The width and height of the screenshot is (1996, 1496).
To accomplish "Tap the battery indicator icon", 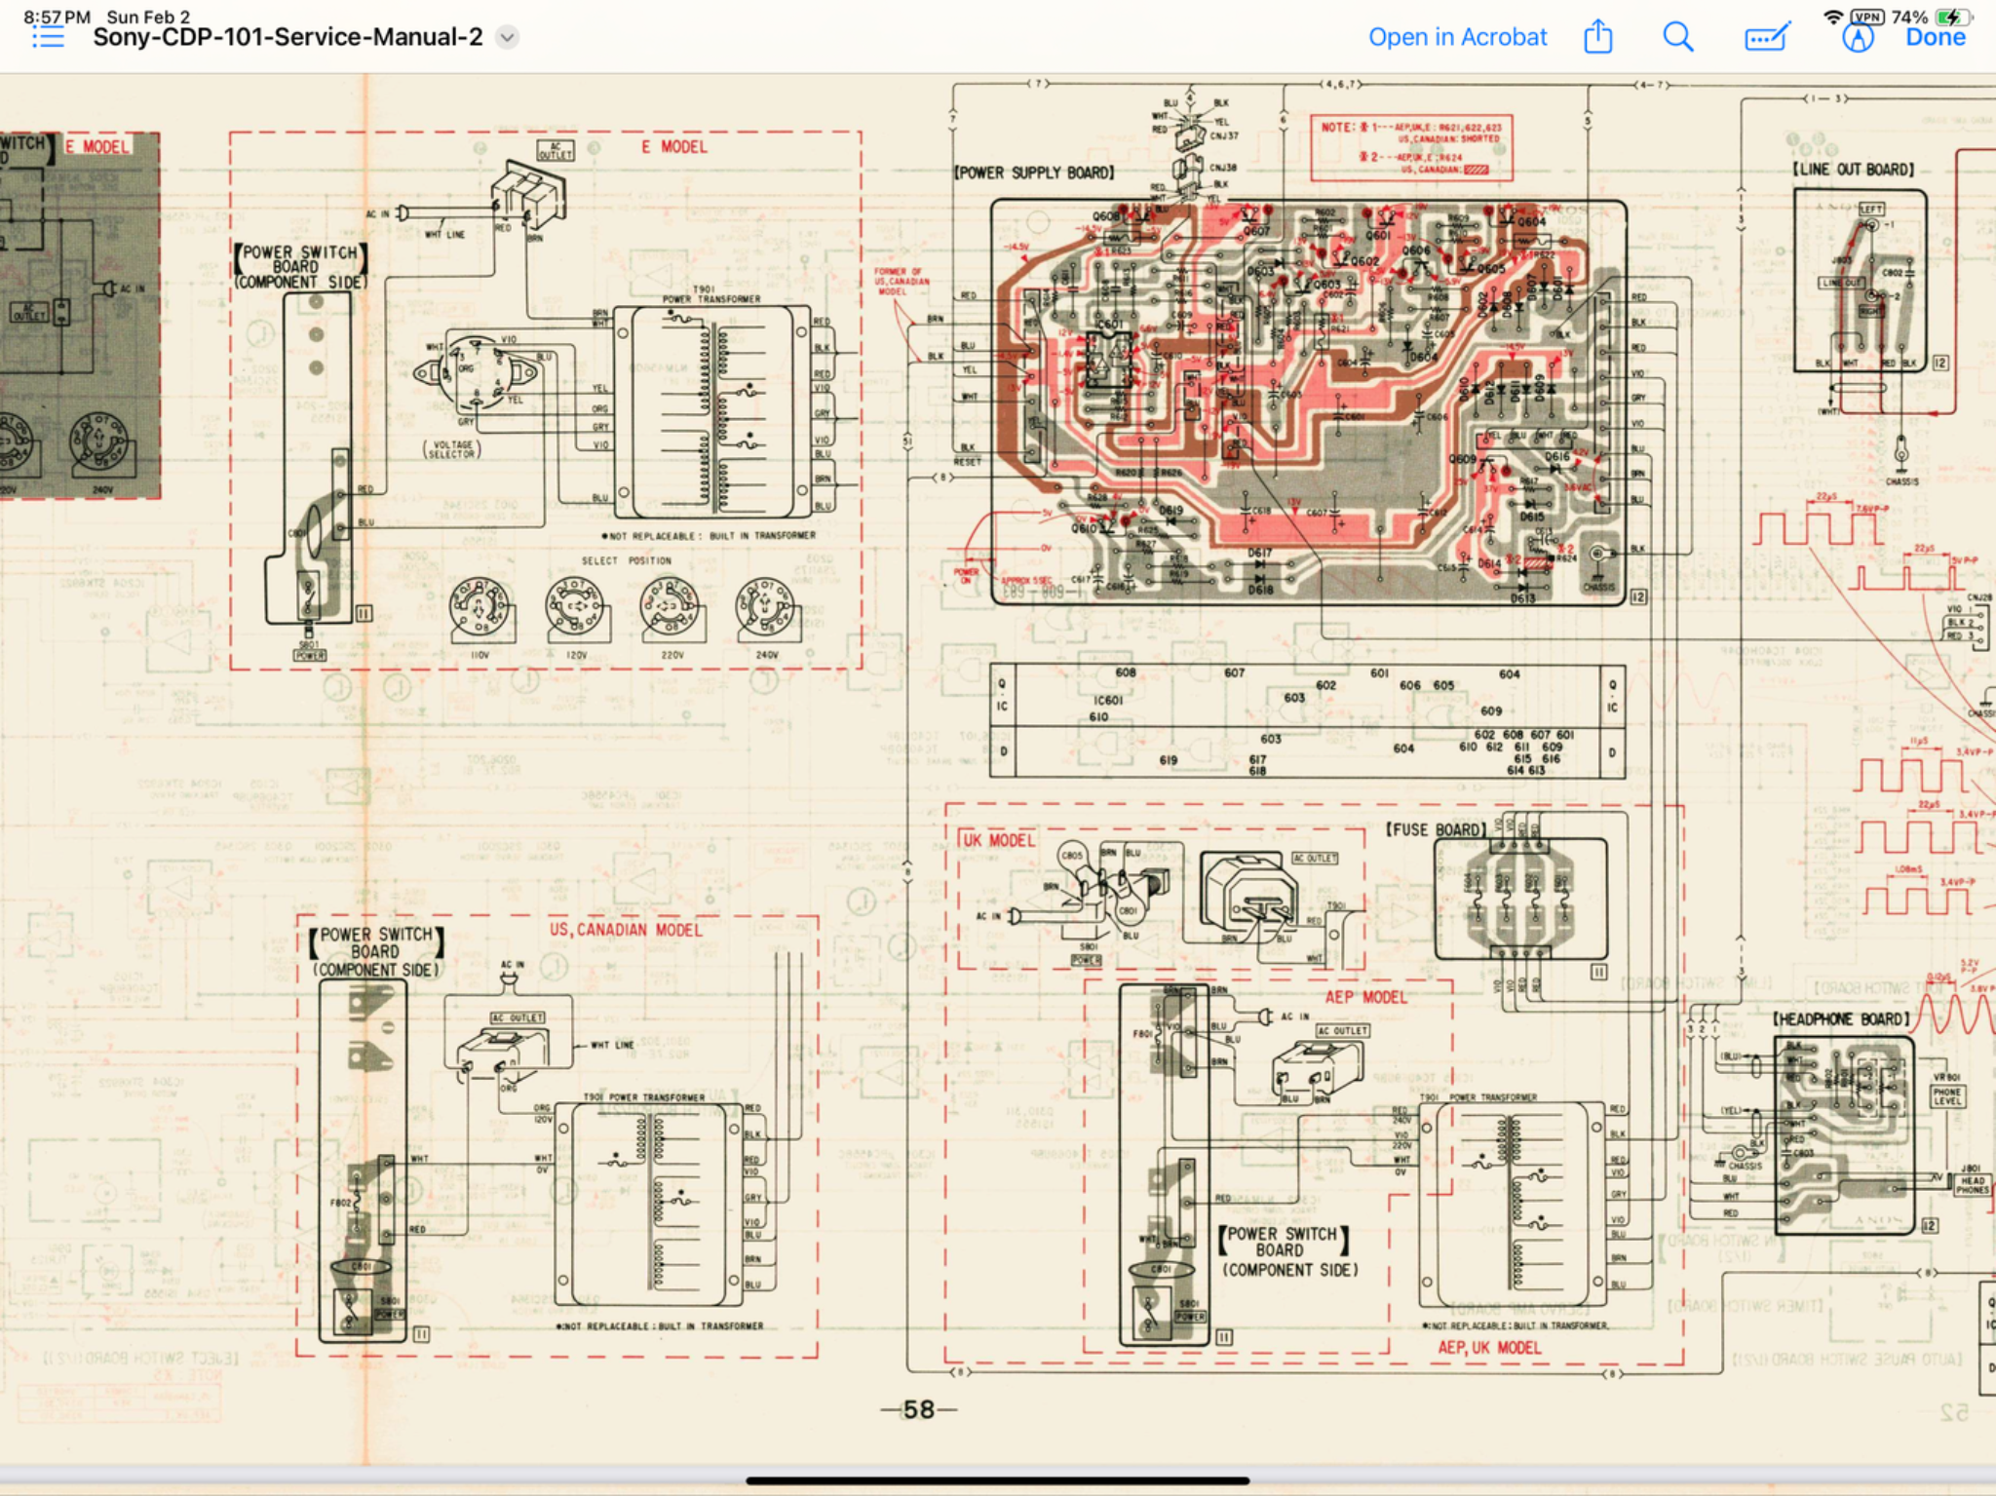I will pyautogui.click(x=1953, y=17).
